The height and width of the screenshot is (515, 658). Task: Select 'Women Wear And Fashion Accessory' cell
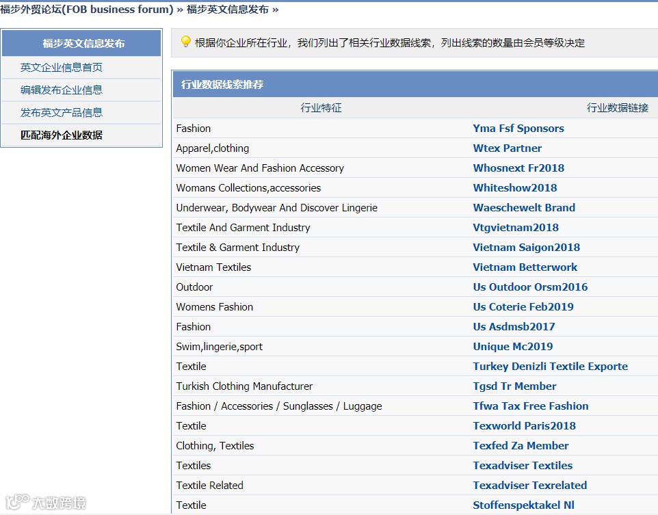click(x=260, y=168)
